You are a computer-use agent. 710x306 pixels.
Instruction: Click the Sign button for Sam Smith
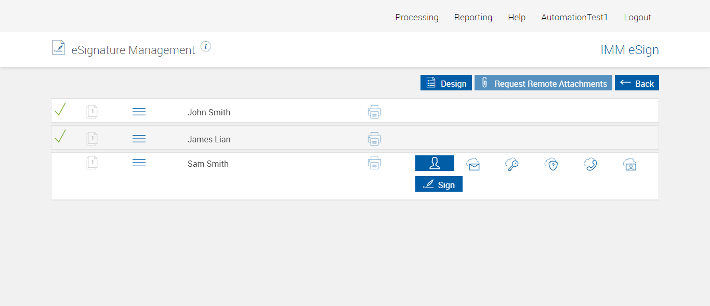[439, 184]
